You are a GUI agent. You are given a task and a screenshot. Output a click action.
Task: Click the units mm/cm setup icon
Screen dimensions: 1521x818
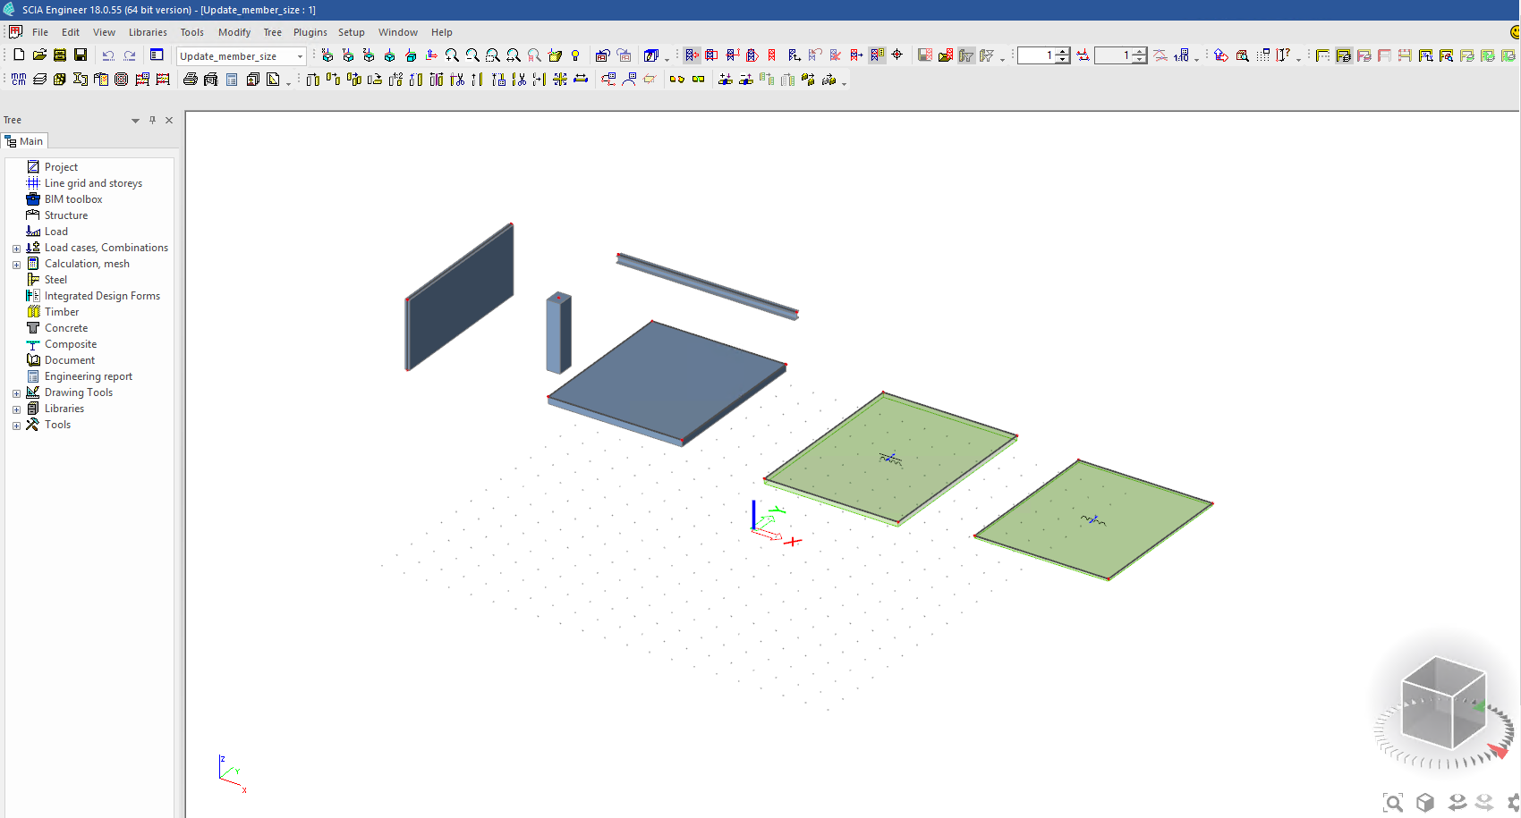(19, 80)
